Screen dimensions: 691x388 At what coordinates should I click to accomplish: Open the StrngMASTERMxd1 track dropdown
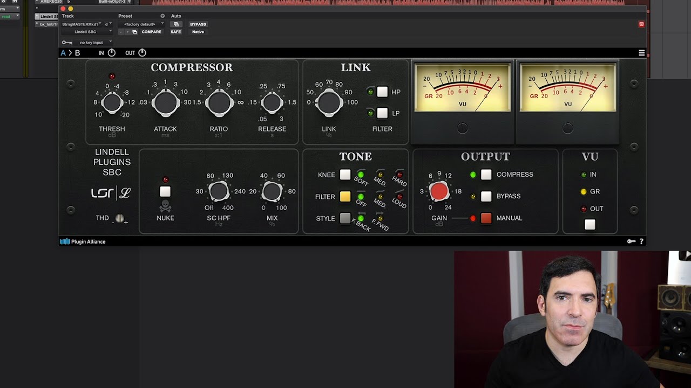pos(82,24)
